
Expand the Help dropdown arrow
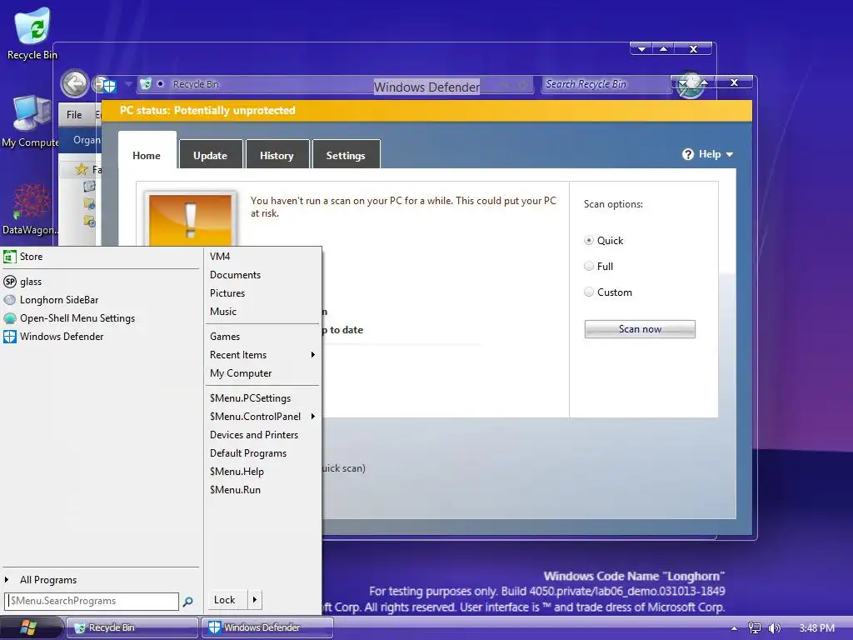tap(730, 154)
